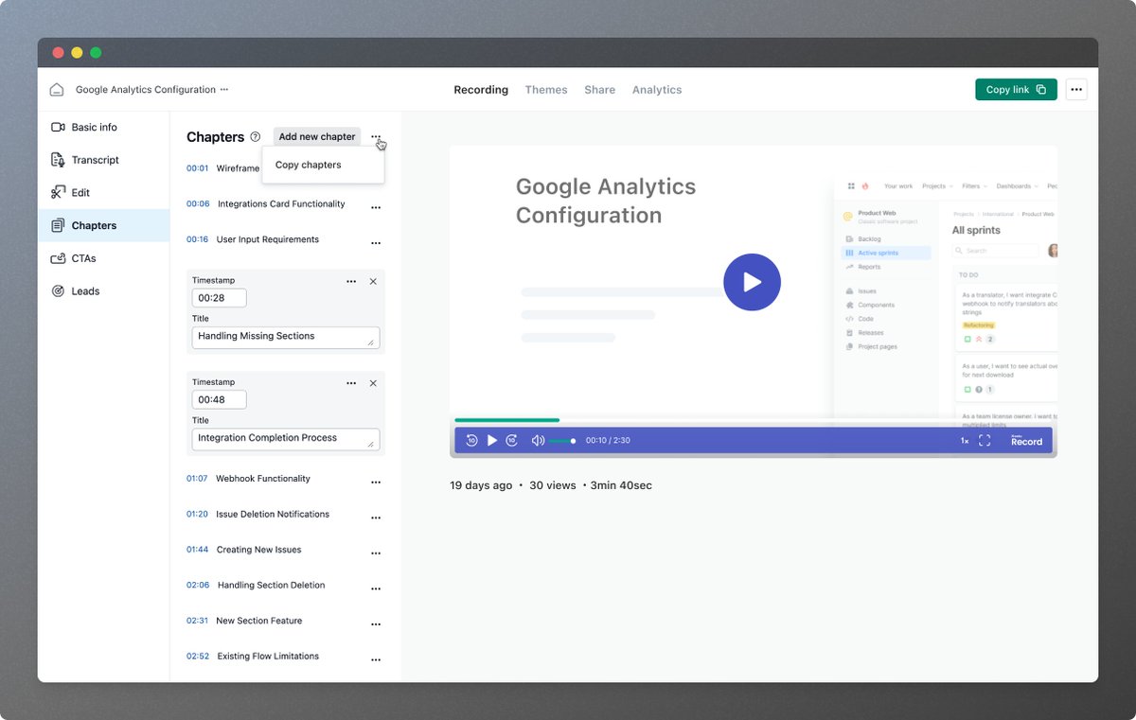
Task: Play video from the control bar
Action: click(x=492, y=440)
